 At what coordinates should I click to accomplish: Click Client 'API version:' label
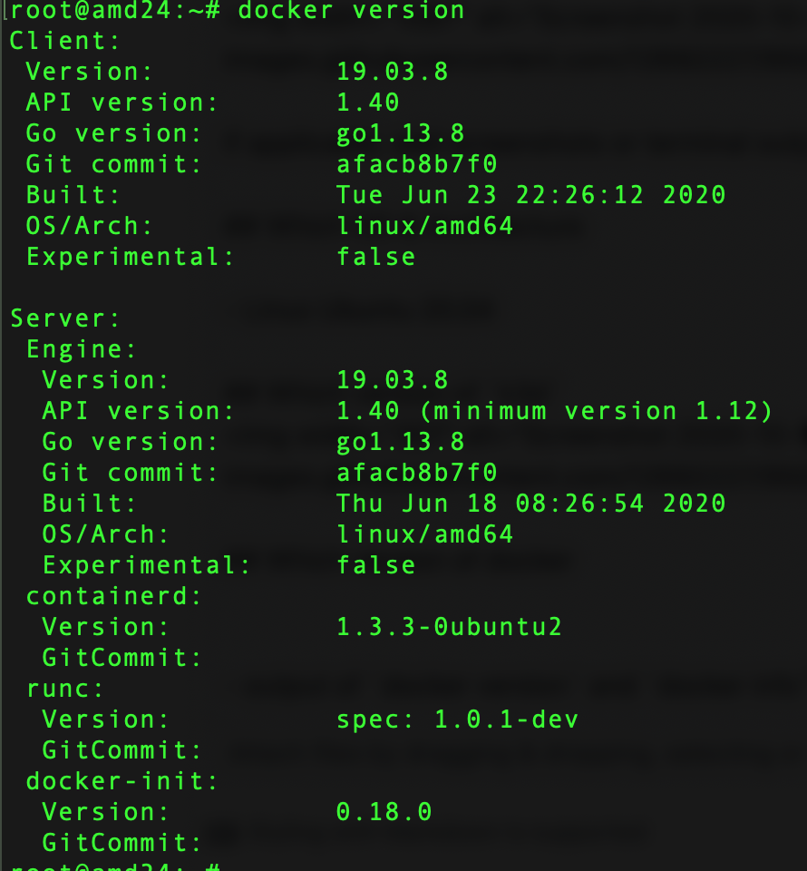coord(122,103)
